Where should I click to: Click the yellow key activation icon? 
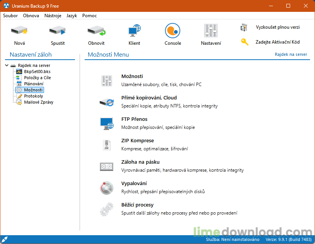[x=245, y=42]
